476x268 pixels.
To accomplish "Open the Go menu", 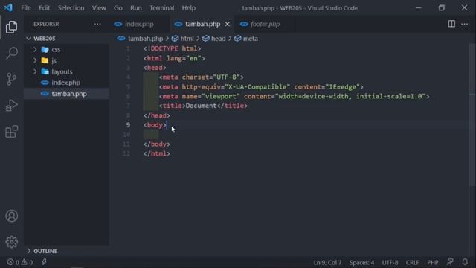I will (118, 8).
